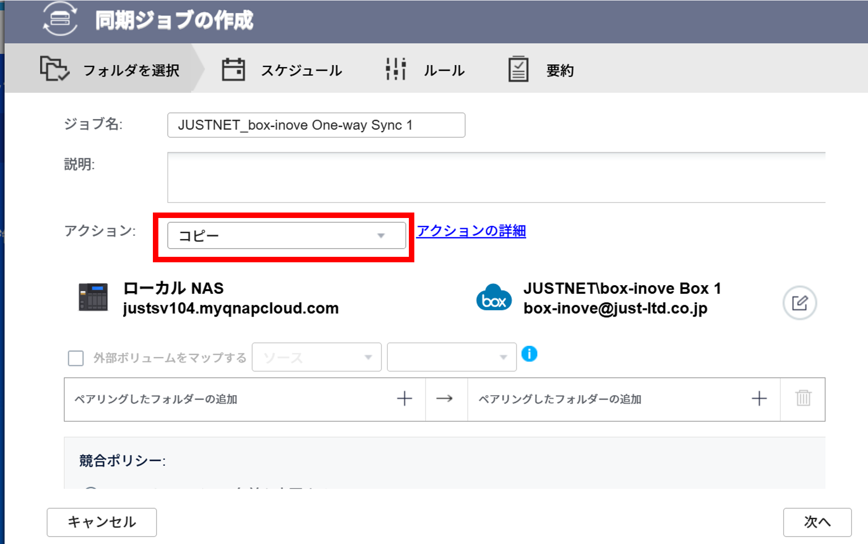
Task: Click the Box cloud logo icon
Action: click(x=494, y=298)
